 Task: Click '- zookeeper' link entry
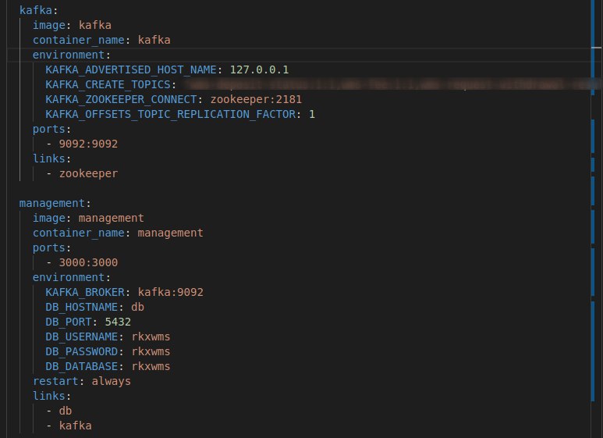82,173
